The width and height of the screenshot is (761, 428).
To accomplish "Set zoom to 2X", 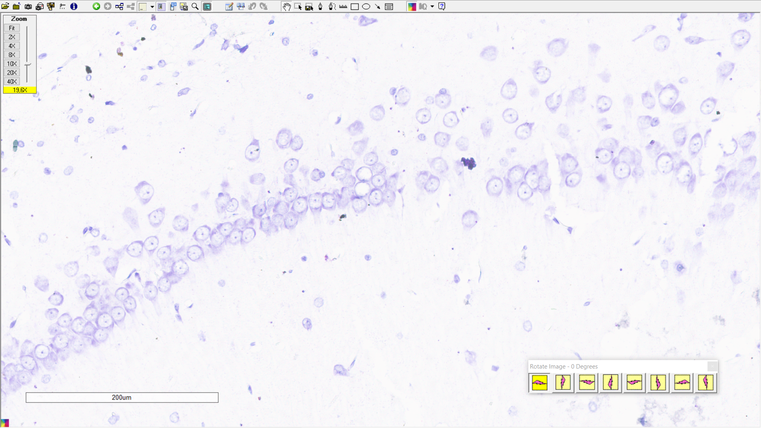I will [x=12, y=37].
